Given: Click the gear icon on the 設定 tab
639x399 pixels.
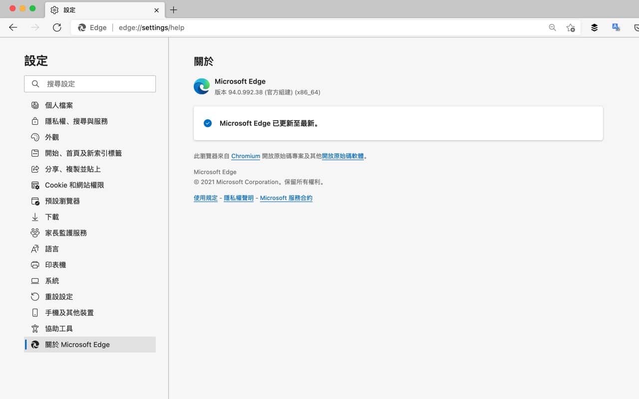Looking at the screenshot, I should coord(54,10).
